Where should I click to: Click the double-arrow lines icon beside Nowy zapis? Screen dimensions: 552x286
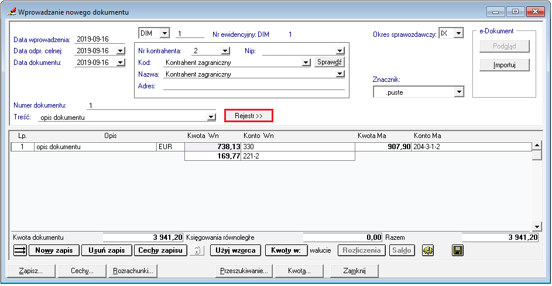[x=20, y=250]
